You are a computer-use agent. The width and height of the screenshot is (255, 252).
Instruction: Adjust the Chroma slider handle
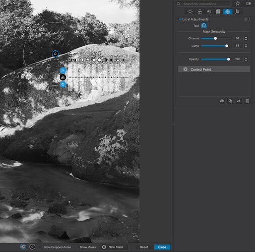(215, 38)
